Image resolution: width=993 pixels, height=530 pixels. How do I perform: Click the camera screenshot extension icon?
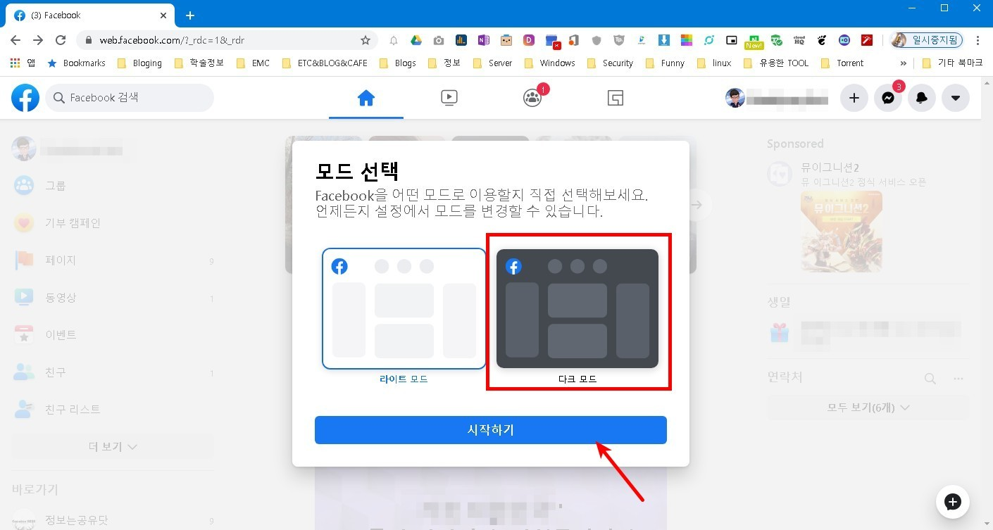coord(439,40)
